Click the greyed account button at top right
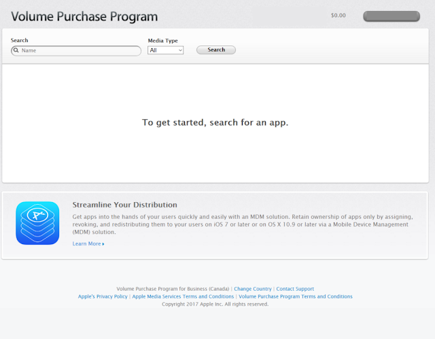The image size is (435, 339). [391, 16]
